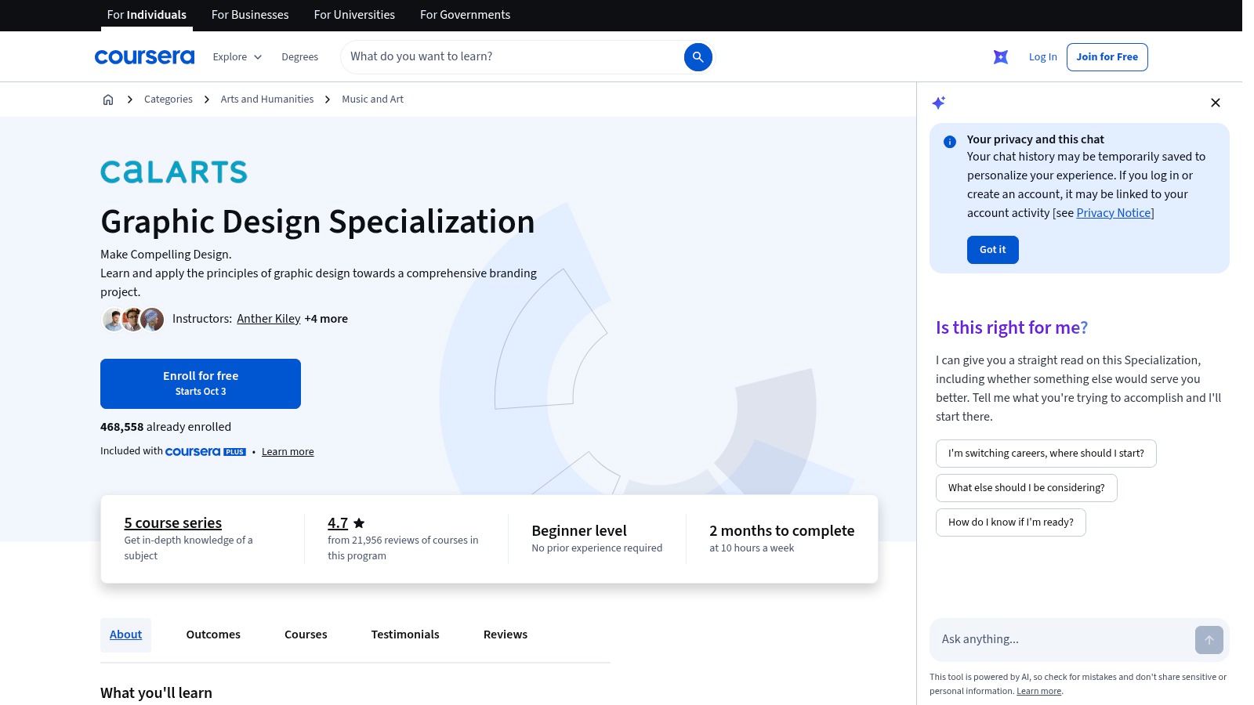Click the CalArts logo
The width and height of the screenshot is (1254, 705).
(174, 172)
